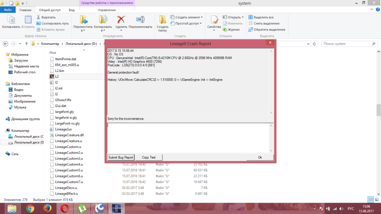Expand the Create item (Создать элемент) dropdown
The height and width of the screenshot is (214, 381).
coord(202,17)
